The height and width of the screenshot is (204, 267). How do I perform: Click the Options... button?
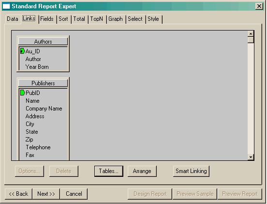tap(30, 171)
